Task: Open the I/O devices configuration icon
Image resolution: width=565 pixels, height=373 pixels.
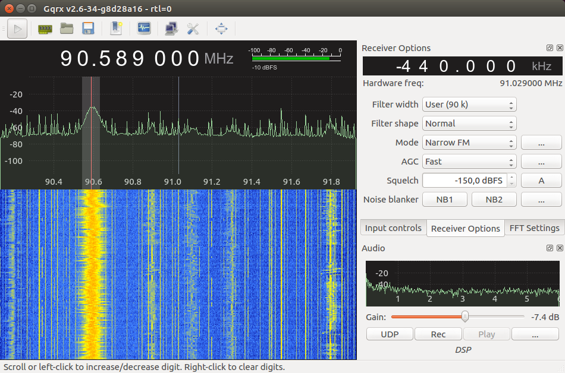Action: 45,28
